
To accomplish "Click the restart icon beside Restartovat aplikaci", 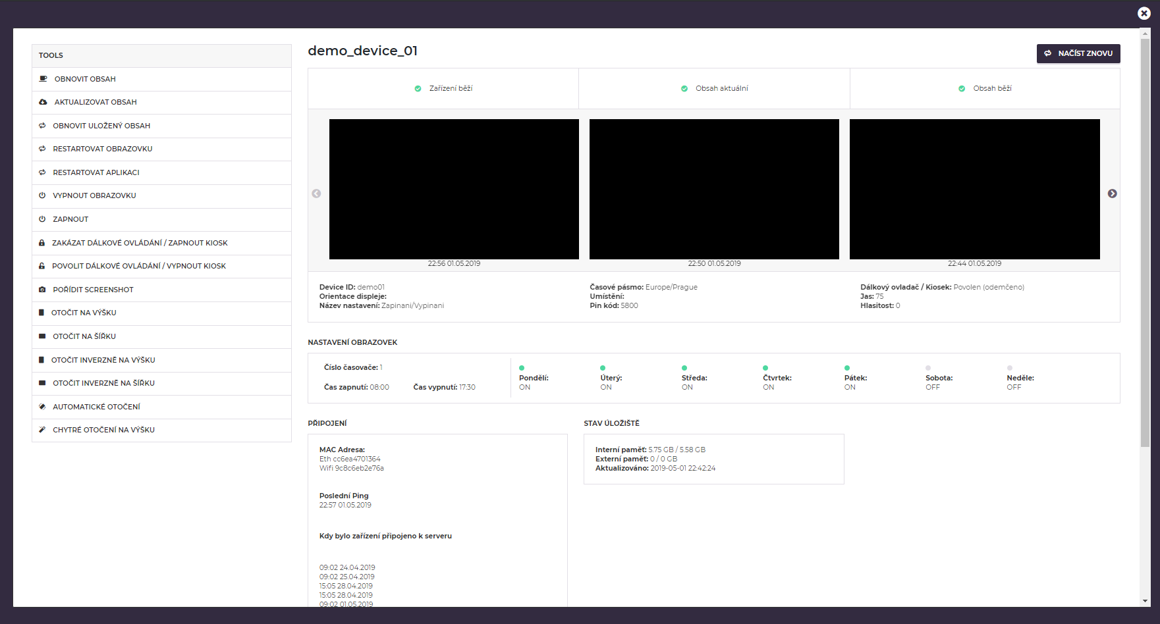I will point(42,172).
